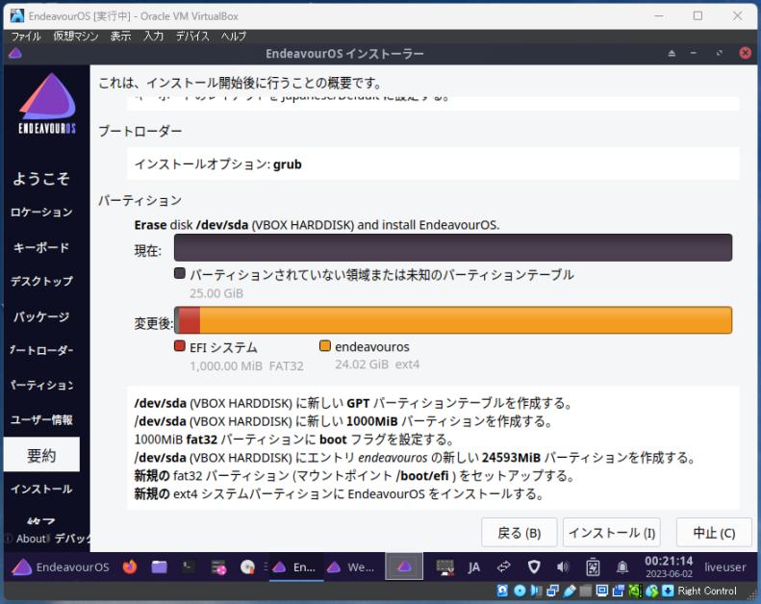Close the EndeavourOS installer with the red X
The image size is (761, 604).
click(x=745, y=53)
